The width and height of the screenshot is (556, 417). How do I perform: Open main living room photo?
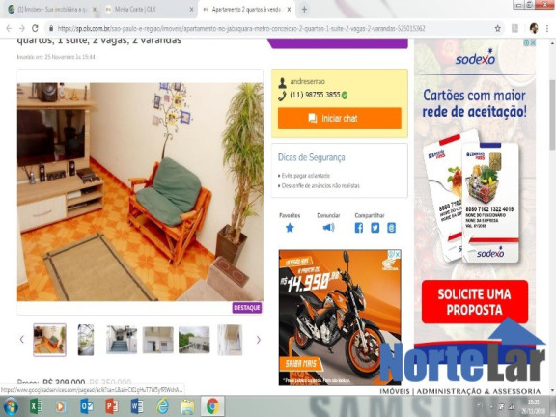click(140, 192)
